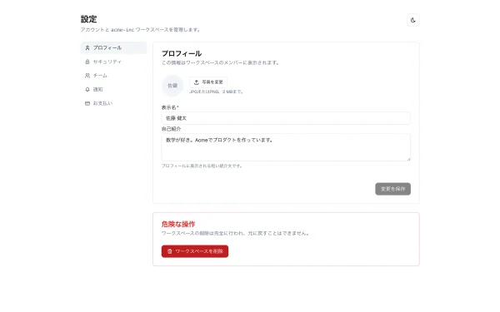Image resolution: width=500 pixels, height=312 pixels.
Task: Click the JPGまたはPNG size hint text
Action: tap(217, 92)
